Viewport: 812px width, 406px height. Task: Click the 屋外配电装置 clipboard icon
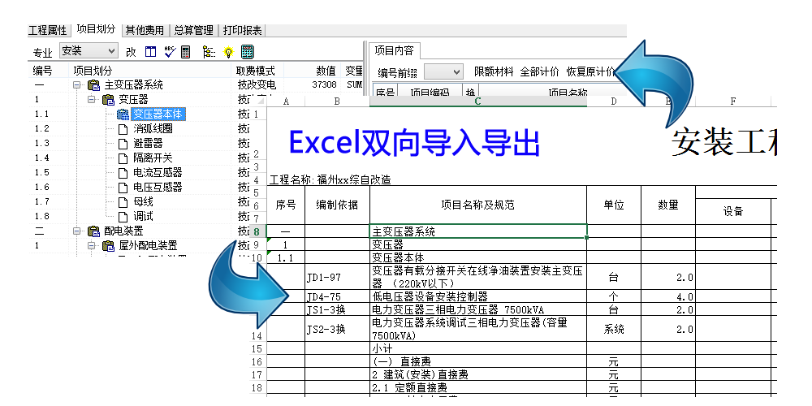108,245
